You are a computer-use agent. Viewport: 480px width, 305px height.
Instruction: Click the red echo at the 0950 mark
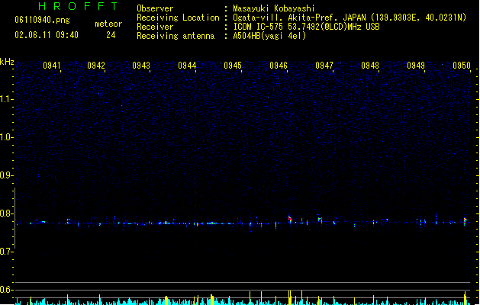(466, 220)
